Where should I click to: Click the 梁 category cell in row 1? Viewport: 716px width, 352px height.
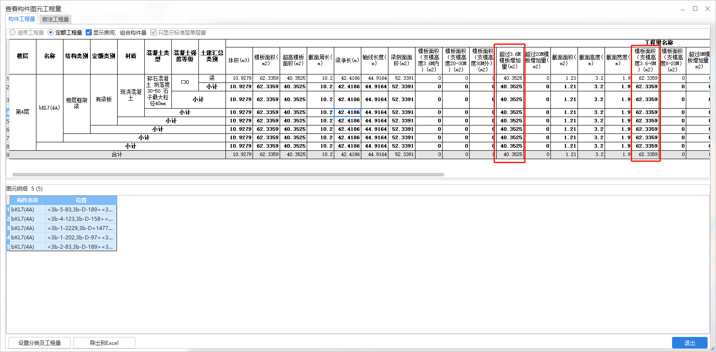pyautogui.click(x=212, y=78)
